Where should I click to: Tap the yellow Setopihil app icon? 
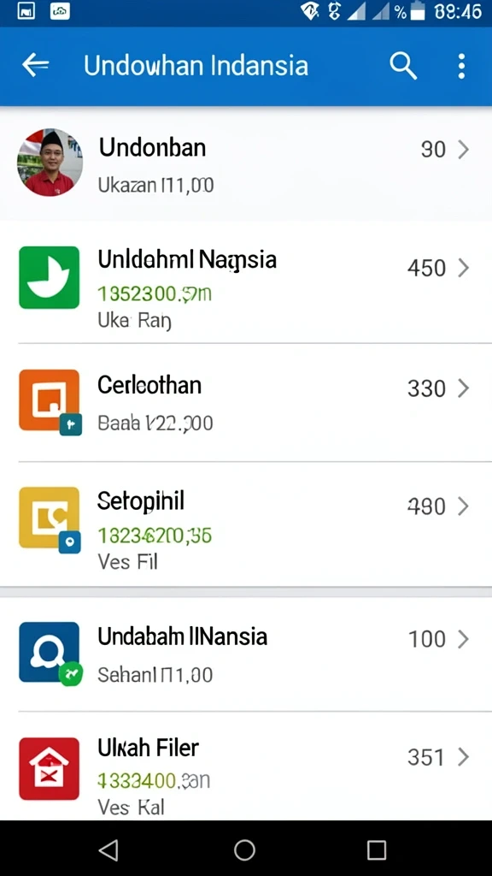click(49, 518)
